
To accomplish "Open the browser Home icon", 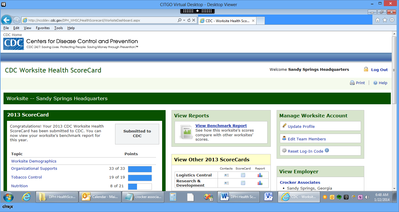I will click(377, 20).
